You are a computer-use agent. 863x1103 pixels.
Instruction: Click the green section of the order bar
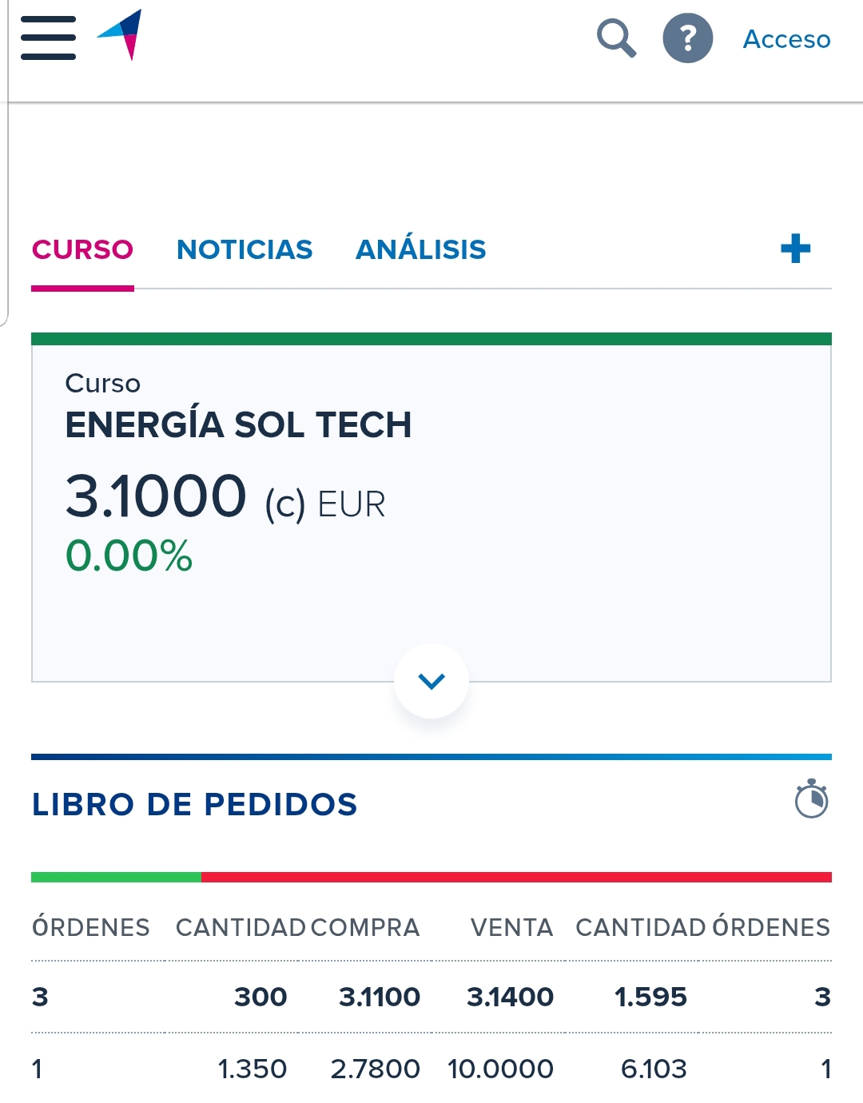(x=116, y=877)
